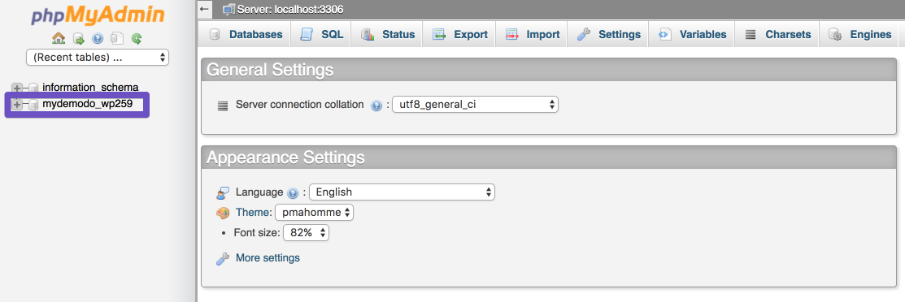905x302 pixels.
Task: Open the Language English dropdown
Action: click(402, 192)
